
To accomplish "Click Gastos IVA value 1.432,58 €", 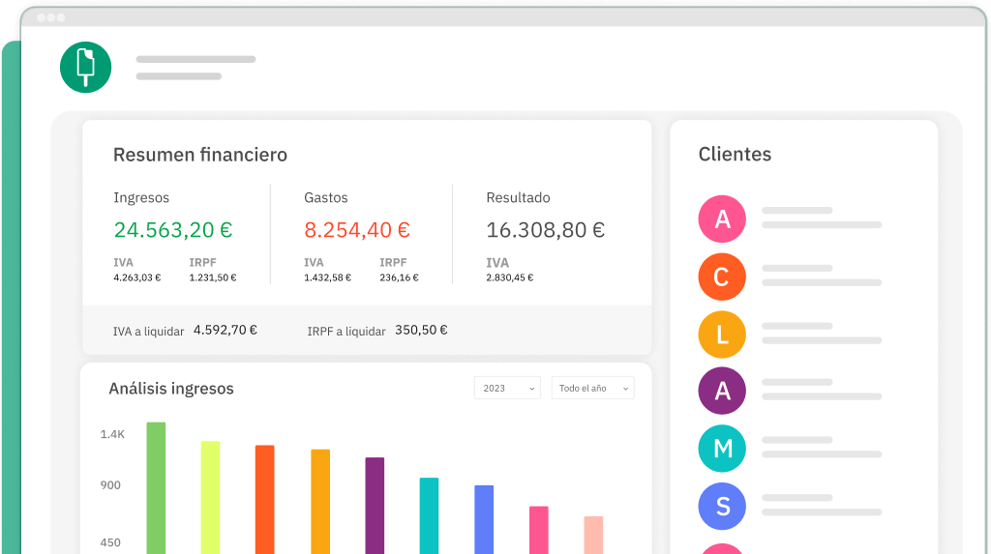I will [327, 277].
